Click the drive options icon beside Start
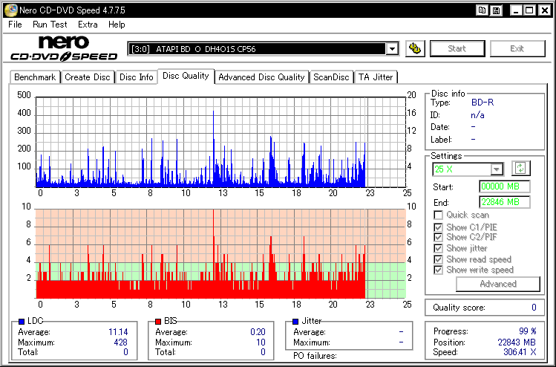The height and width of the screenshot is (367, 556). point(415,48)
